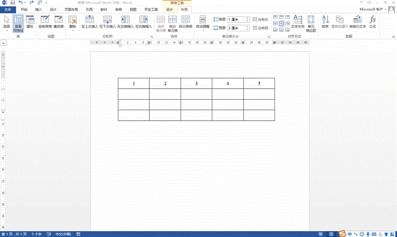Screen dimensions: 397x237
Task: Click 分布行 distribute rows button
Action: (260, 19)
